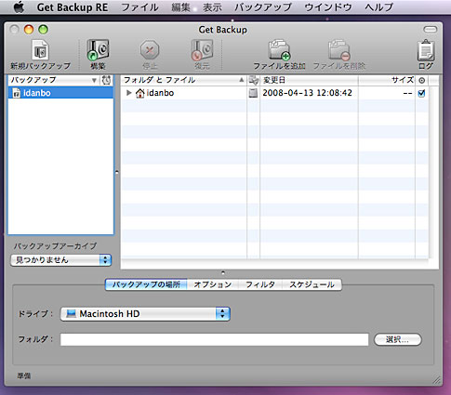Click the date 2008-04-13 12:08:42

coord(307,93)
